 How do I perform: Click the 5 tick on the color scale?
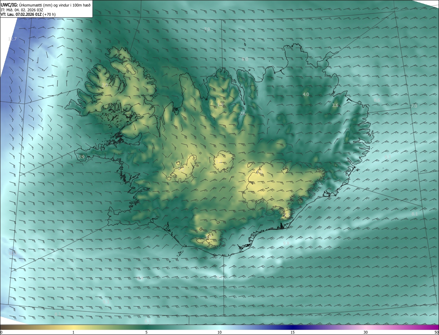(146, 332)
